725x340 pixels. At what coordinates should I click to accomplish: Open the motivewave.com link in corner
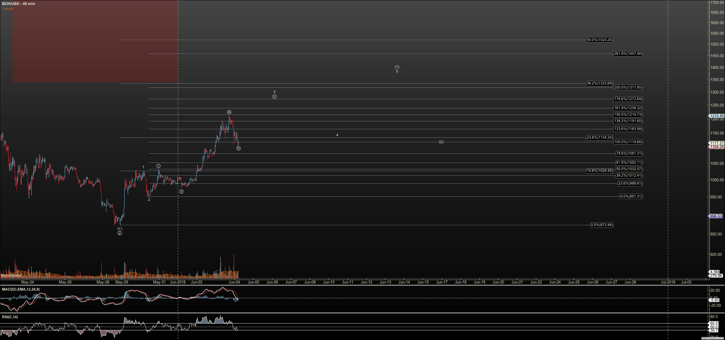tap(713, 338)
